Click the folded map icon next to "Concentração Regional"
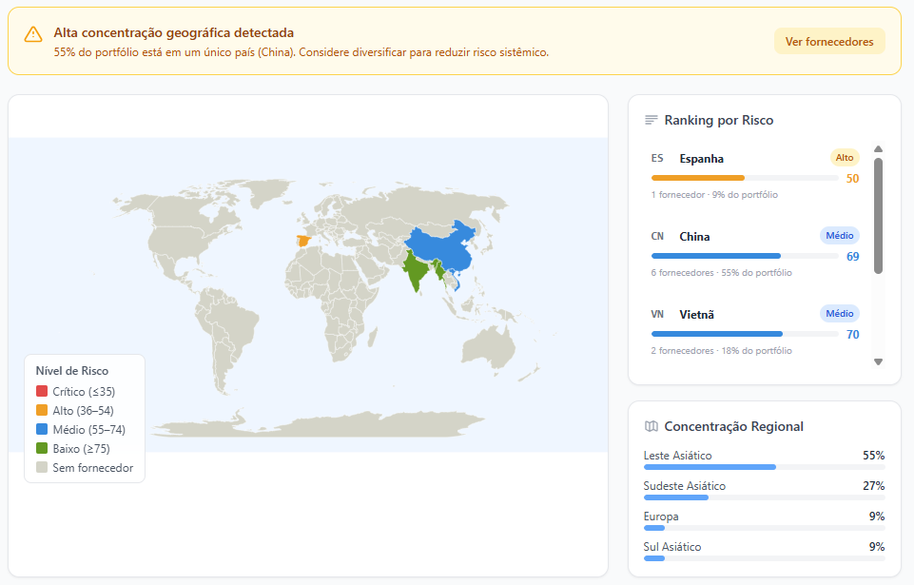This screenshot has height=585, width=914. click(652, 426)
